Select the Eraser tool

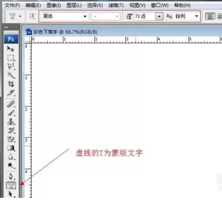pyautogui.click(x=11, y=139)
